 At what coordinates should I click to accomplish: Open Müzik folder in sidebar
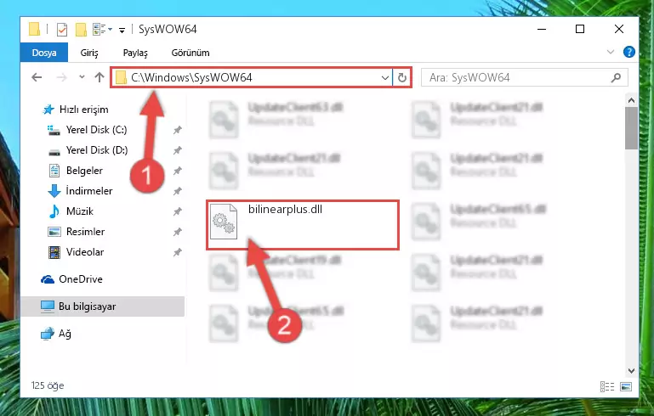(x=79, y=211)
